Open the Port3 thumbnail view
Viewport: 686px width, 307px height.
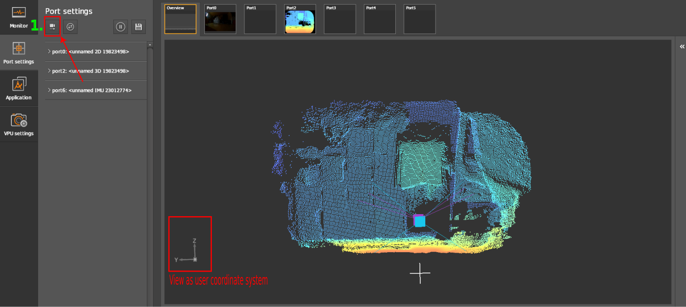340,19
